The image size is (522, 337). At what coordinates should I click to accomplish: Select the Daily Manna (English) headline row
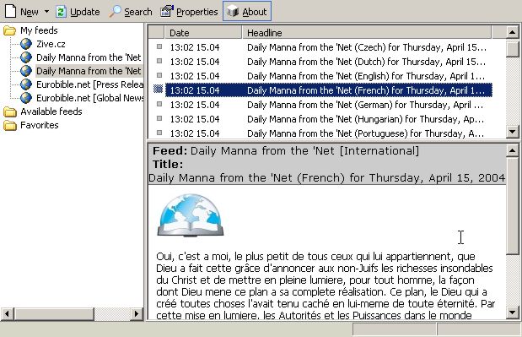point(329,76)
